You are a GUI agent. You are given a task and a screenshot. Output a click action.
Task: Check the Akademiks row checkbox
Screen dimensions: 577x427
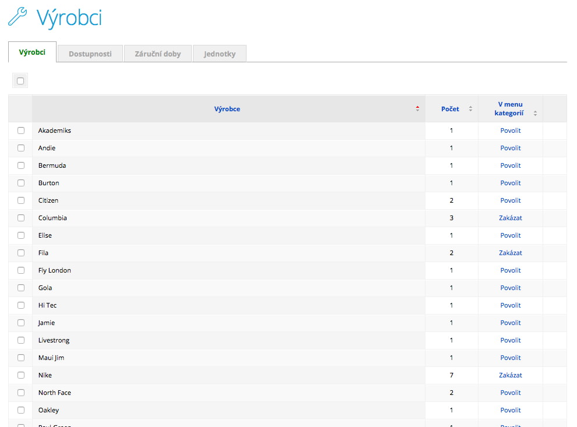pyautogui.click(x=21, y=130)
